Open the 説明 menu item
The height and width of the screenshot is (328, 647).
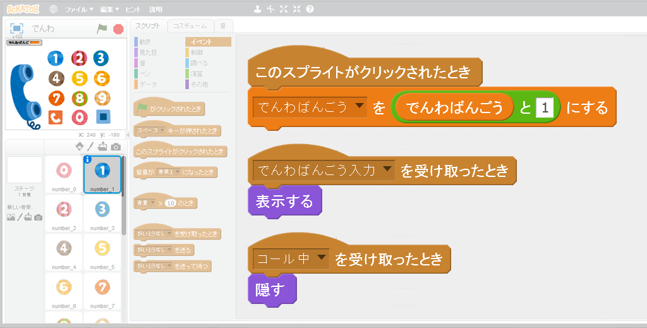point(155,9)
